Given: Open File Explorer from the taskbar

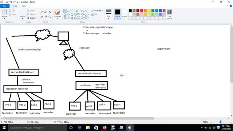Looking at the screenshot, I should coord(88,128).
